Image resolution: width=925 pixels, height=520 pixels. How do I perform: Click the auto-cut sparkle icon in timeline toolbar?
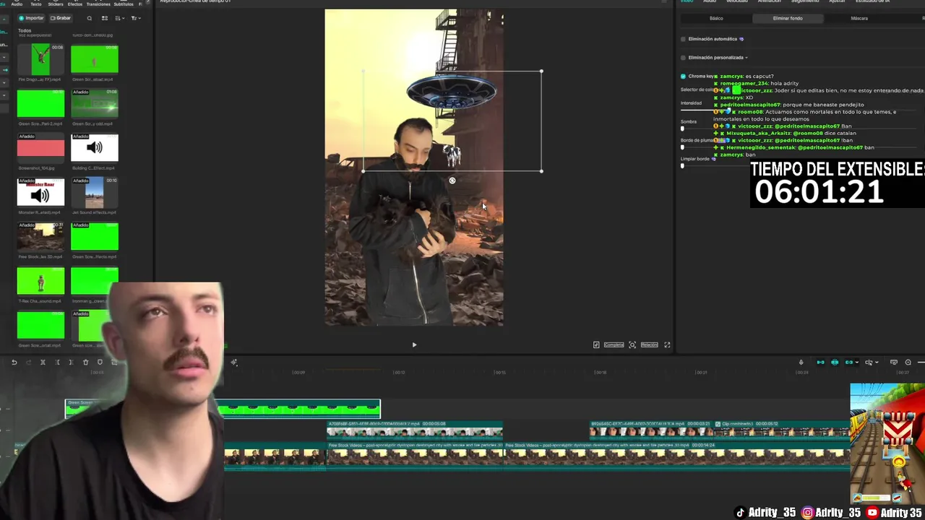234,363
